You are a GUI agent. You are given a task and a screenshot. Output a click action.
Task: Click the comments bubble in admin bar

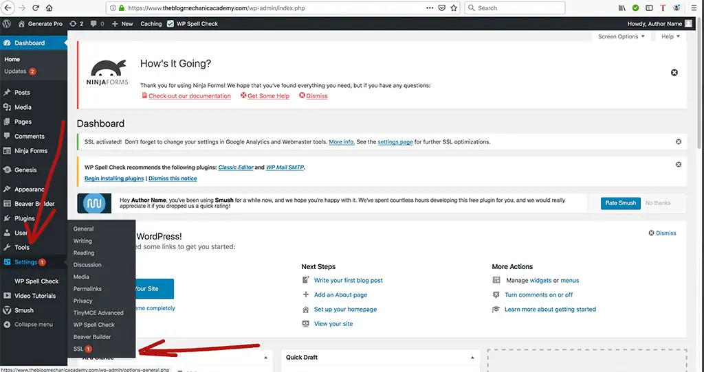[97, 23]
